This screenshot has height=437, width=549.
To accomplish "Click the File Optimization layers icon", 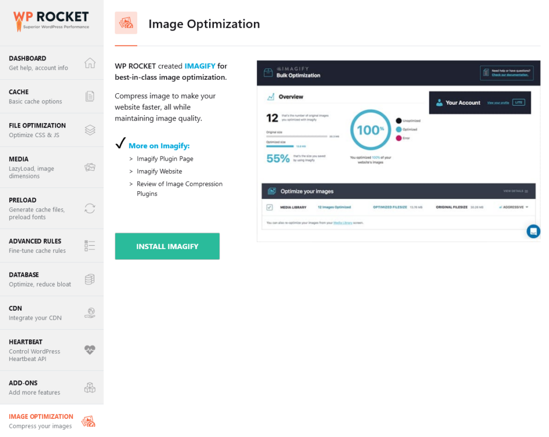I will click(90, 130).
